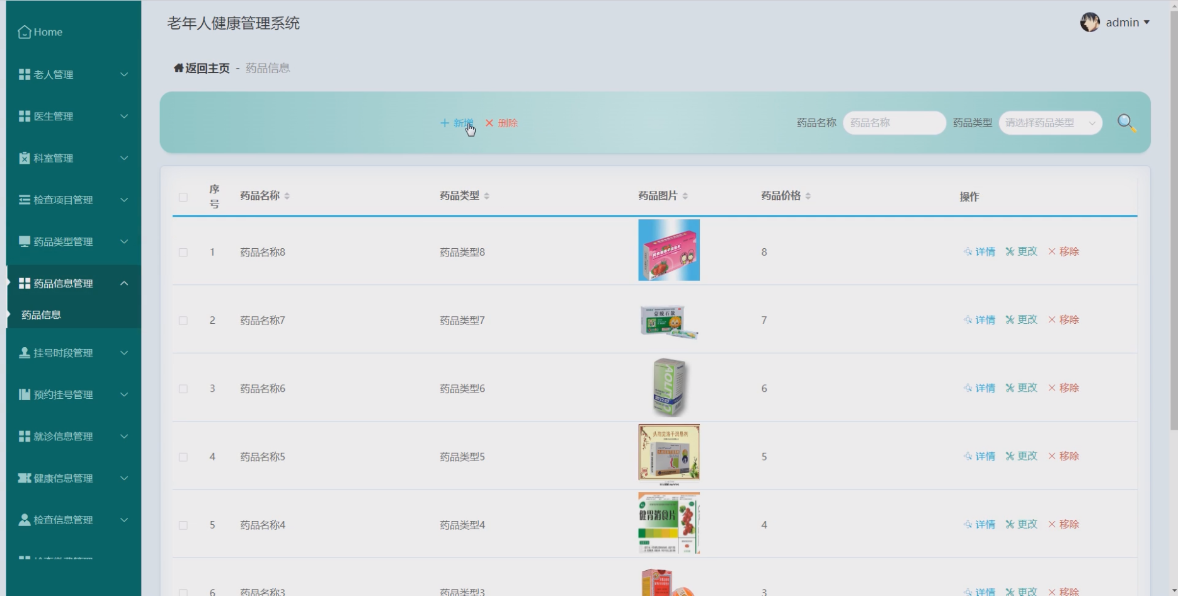This screenshot has width=1178, height=596.
Task: Click the medicine thumbnail for 药品名称4
Action: click(x=669, y=523)
